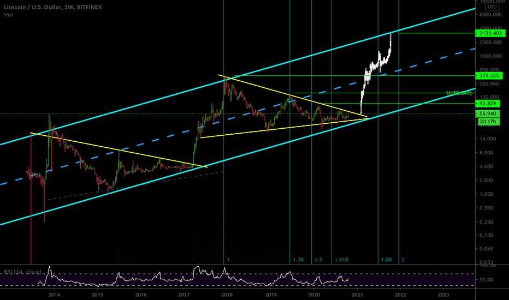Screen dimensions: 509x300
Task: Click the 0.500 price axis value
Action: click(x=486, y=208)
